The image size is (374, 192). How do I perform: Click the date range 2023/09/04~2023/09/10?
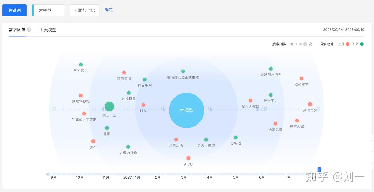344,30
